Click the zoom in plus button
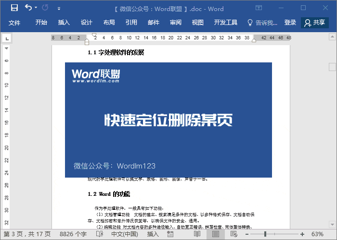 coord(302,234)
